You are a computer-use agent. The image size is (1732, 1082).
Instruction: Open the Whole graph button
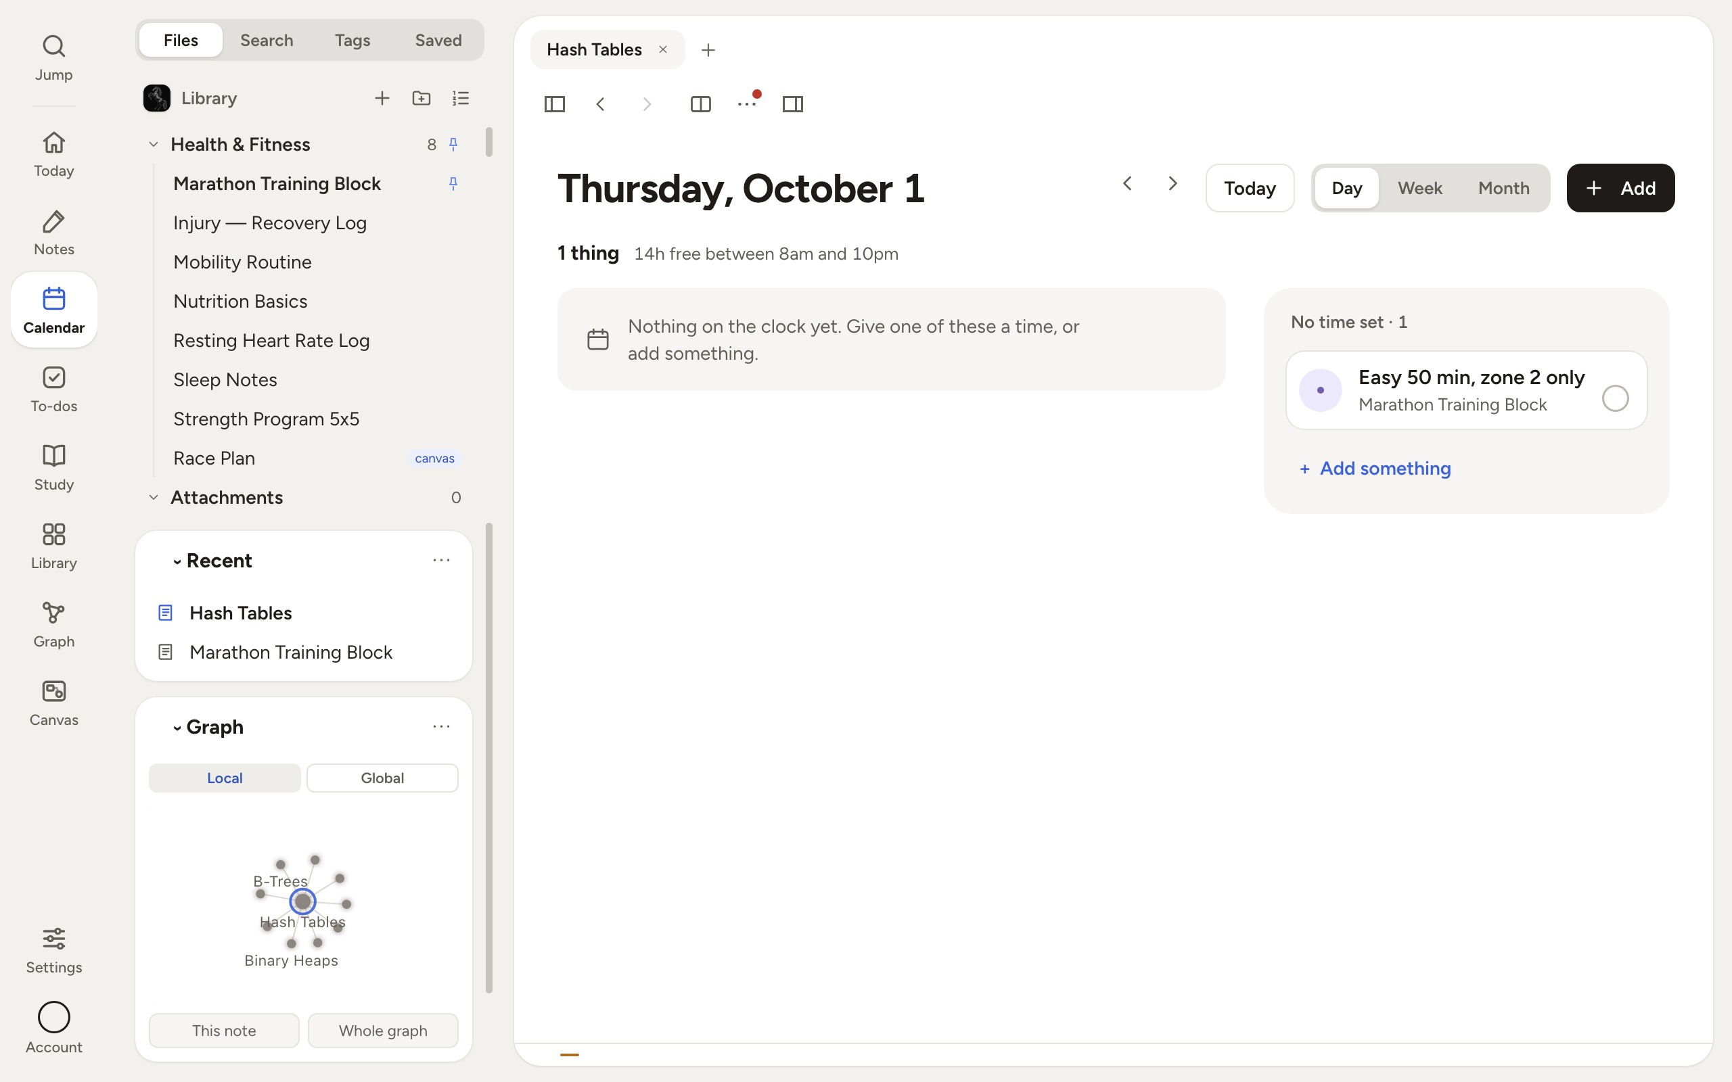pyautogui.click(x=383, y=1031)
